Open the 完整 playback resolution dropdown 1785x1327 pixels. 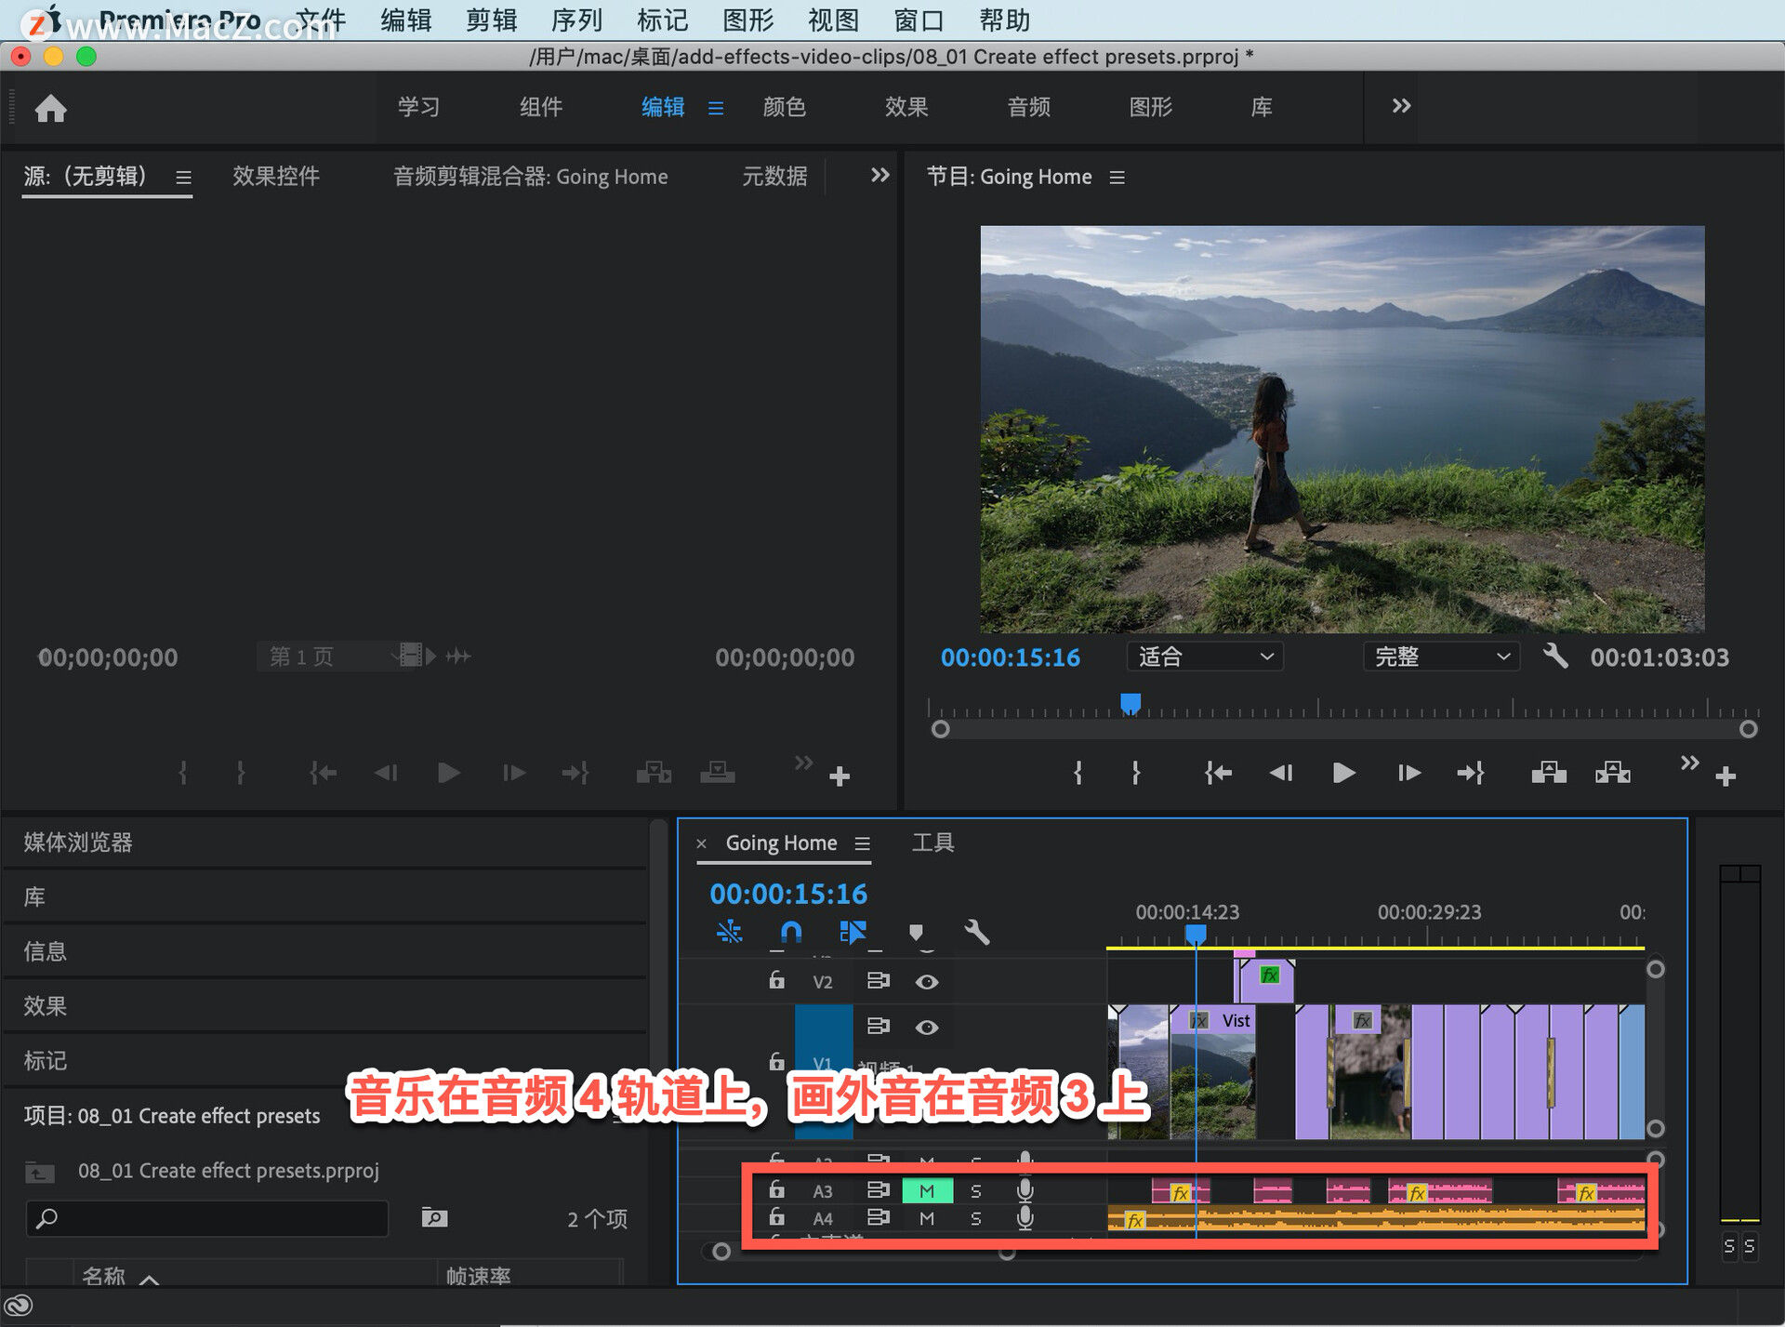[x=1440, y=657]
